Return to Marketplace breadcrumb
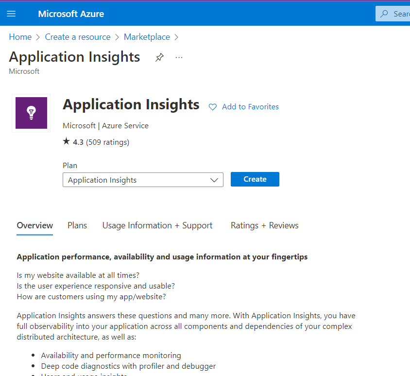 point(147,37)
